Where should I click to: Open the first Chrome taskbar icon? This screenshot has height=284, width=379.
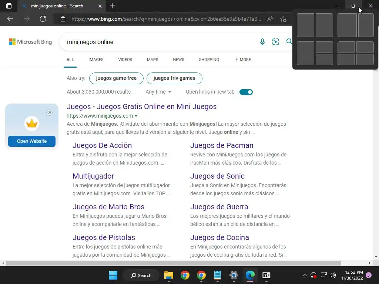point(185,275)
